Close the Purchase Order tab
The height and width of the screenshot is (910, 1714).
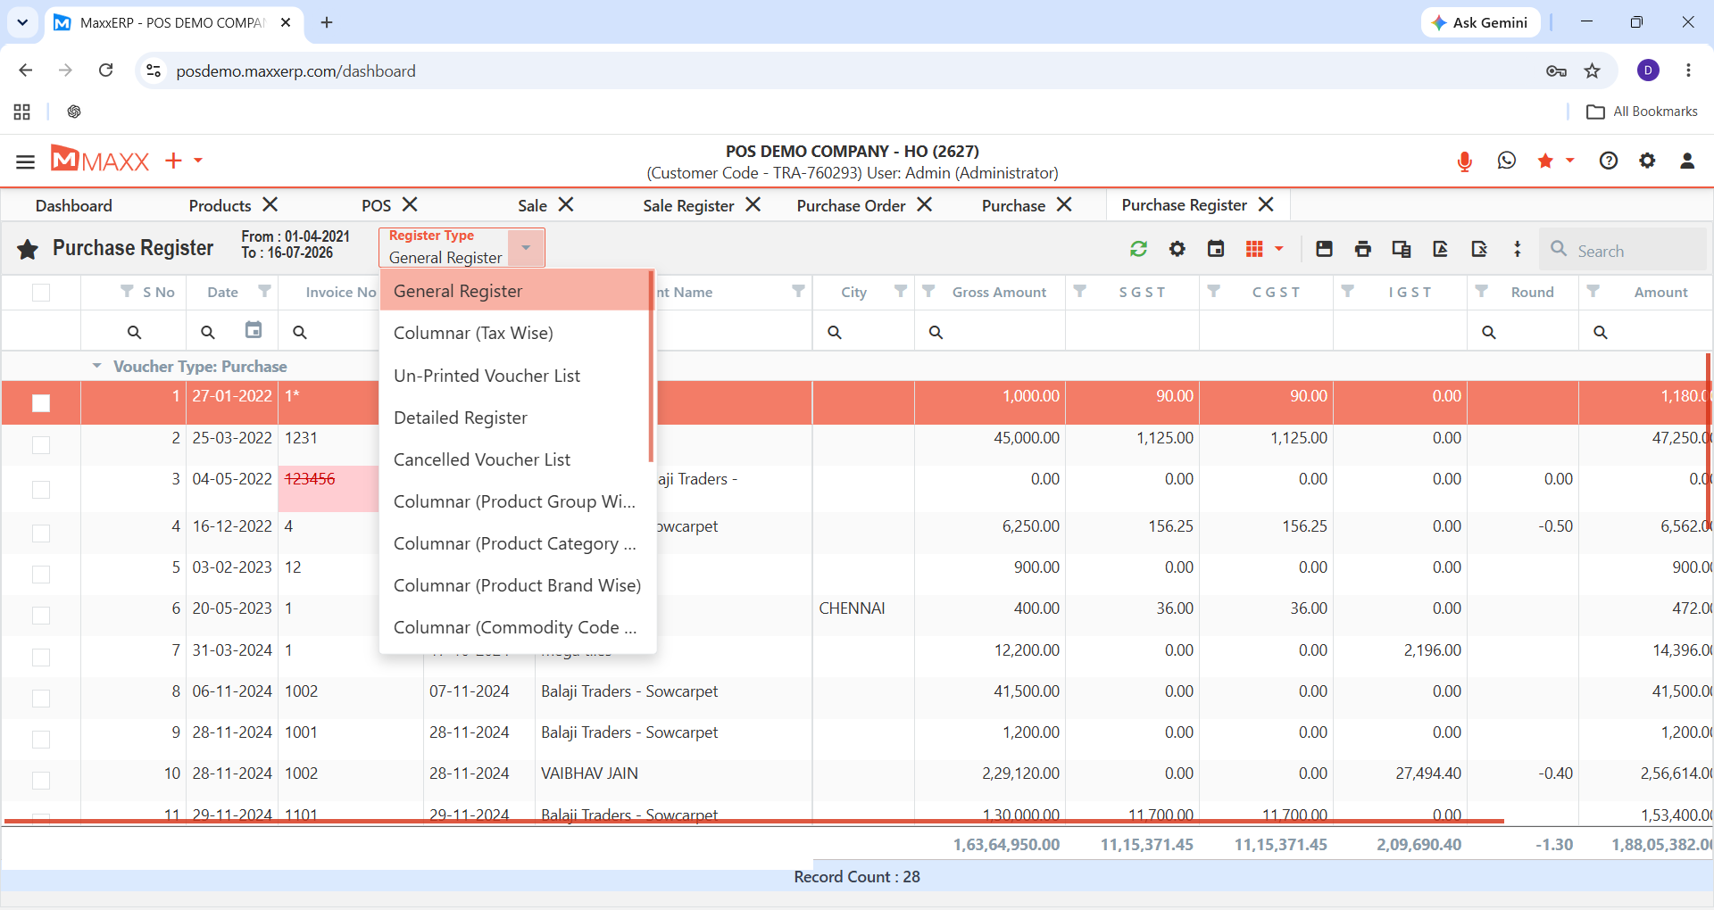[925, 205]
